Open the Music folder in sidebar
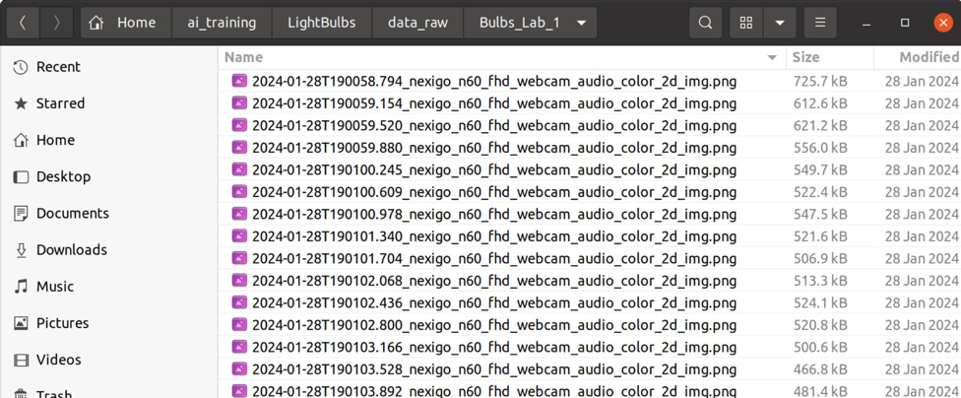 (55, 287)
